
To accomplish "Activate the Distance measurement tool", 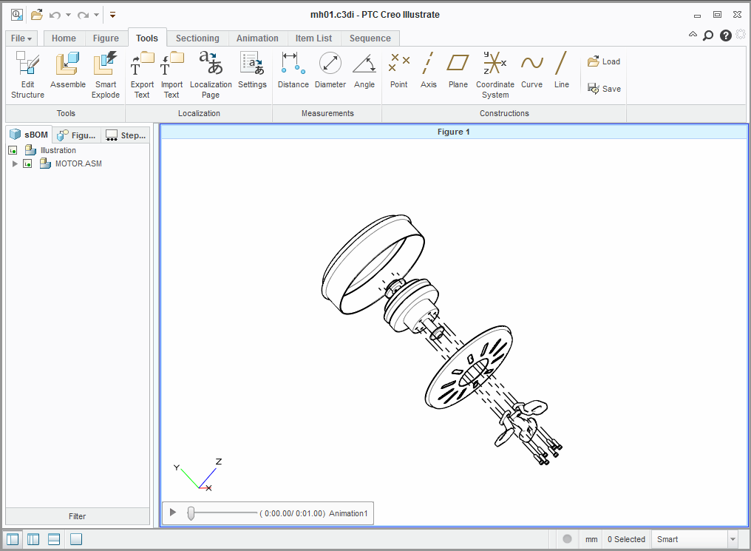I will coord(293,70).
